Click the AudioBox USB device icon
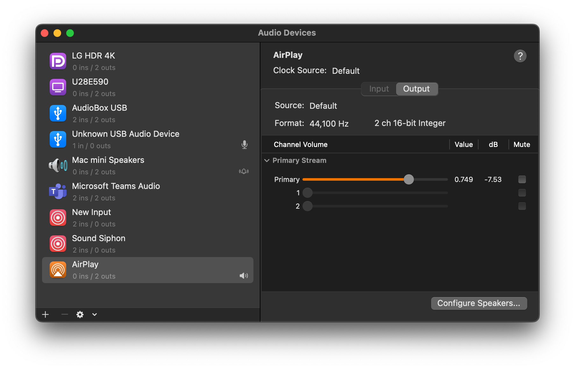 [x=58, y=113]
